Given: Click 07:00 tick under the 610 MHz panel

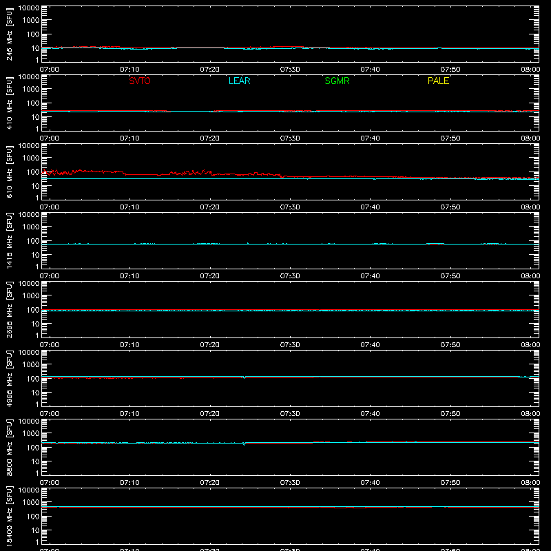Looking at the screenshot, I should pyautogui.click(x=50, y=207).
